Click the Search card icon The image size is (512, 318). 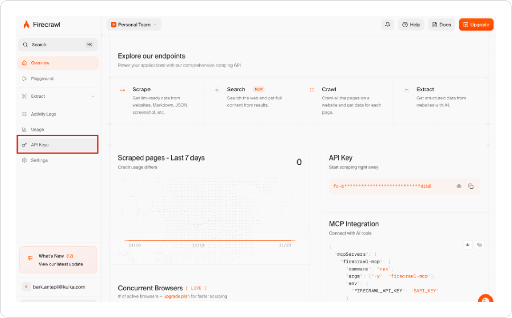(217, 90)
